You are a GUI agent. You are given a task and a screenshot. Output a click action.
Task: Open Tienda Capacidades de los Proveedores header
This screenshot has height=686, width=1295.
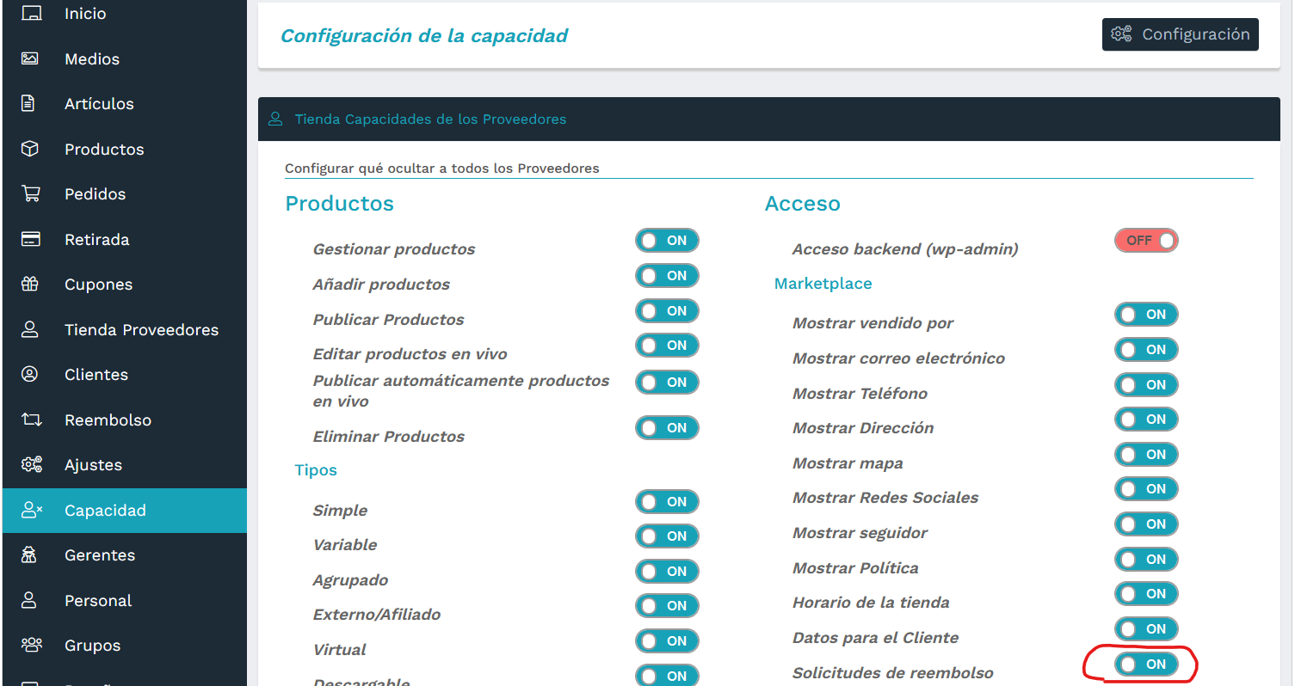(430, 119)
